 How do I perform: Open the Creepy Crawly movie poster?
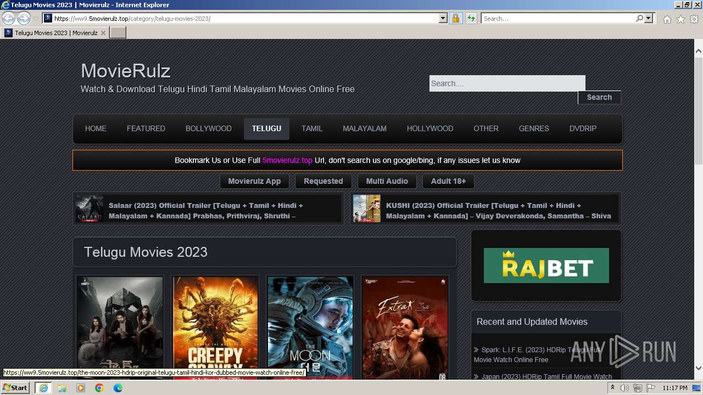click(x=215, y=328)
